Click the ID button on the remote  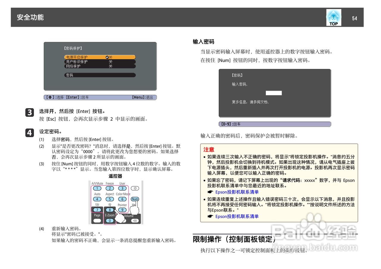pos(135,188)
